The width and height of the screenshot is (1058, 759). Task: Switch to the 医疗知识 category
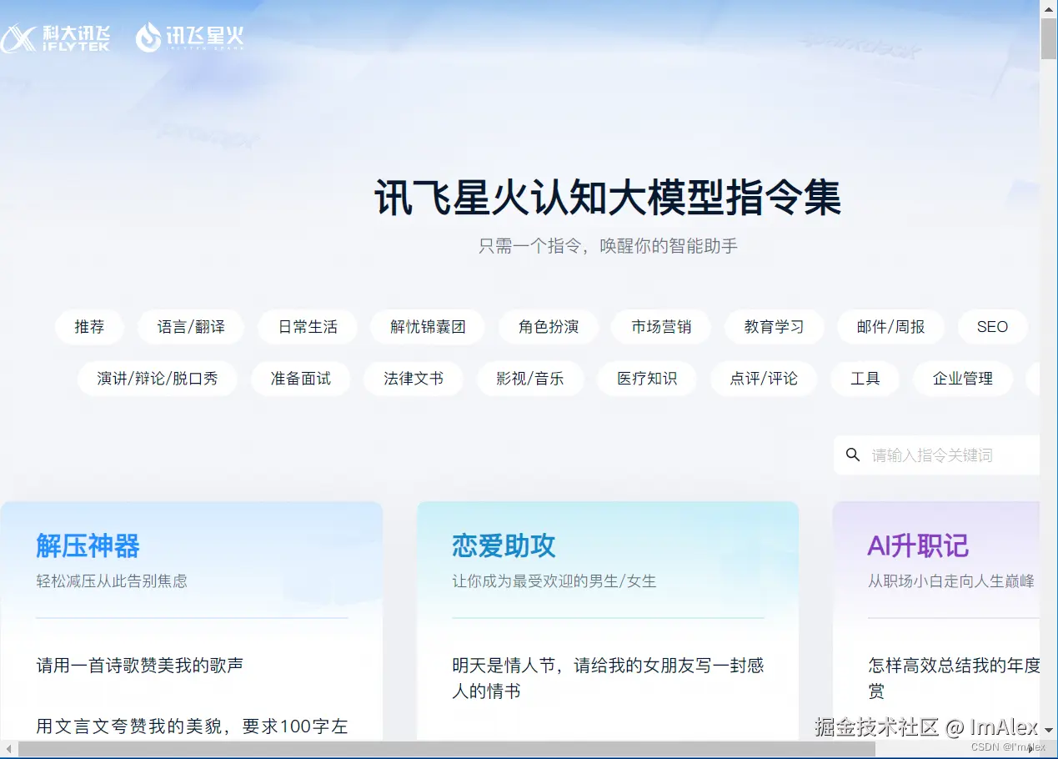pyautogui.click(x=647, y=379)
